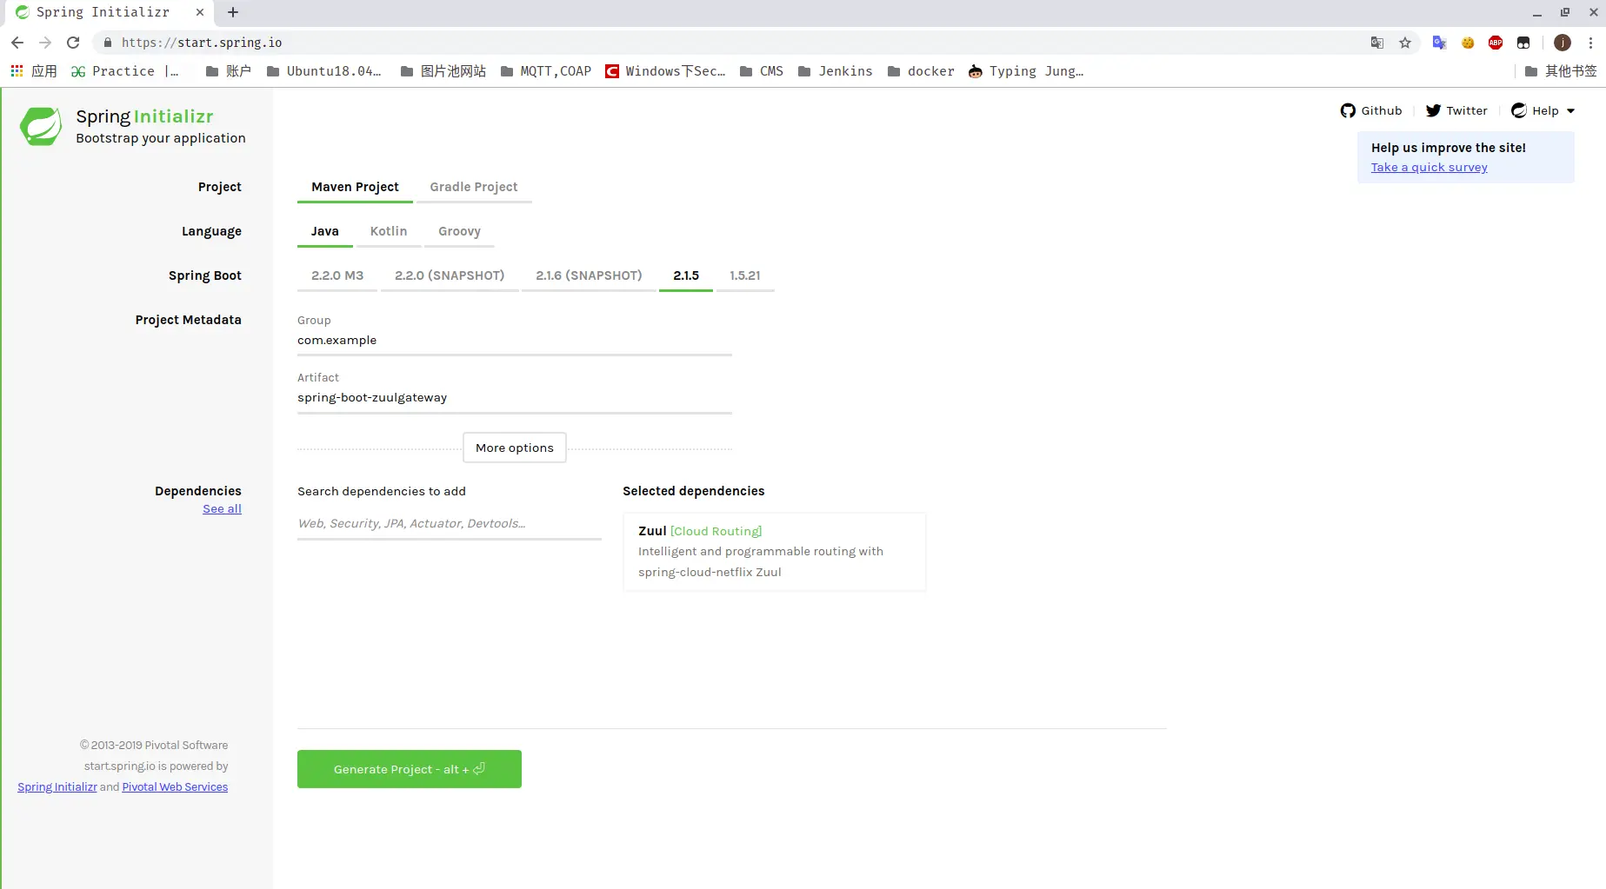Close the Spring Initializr tab
The height and width of the screenshot is (889, 1606).
click(x=200, y=12)
